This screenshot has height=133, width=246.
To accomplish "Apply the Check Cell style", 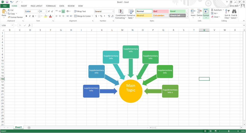I will coord(177,16).
